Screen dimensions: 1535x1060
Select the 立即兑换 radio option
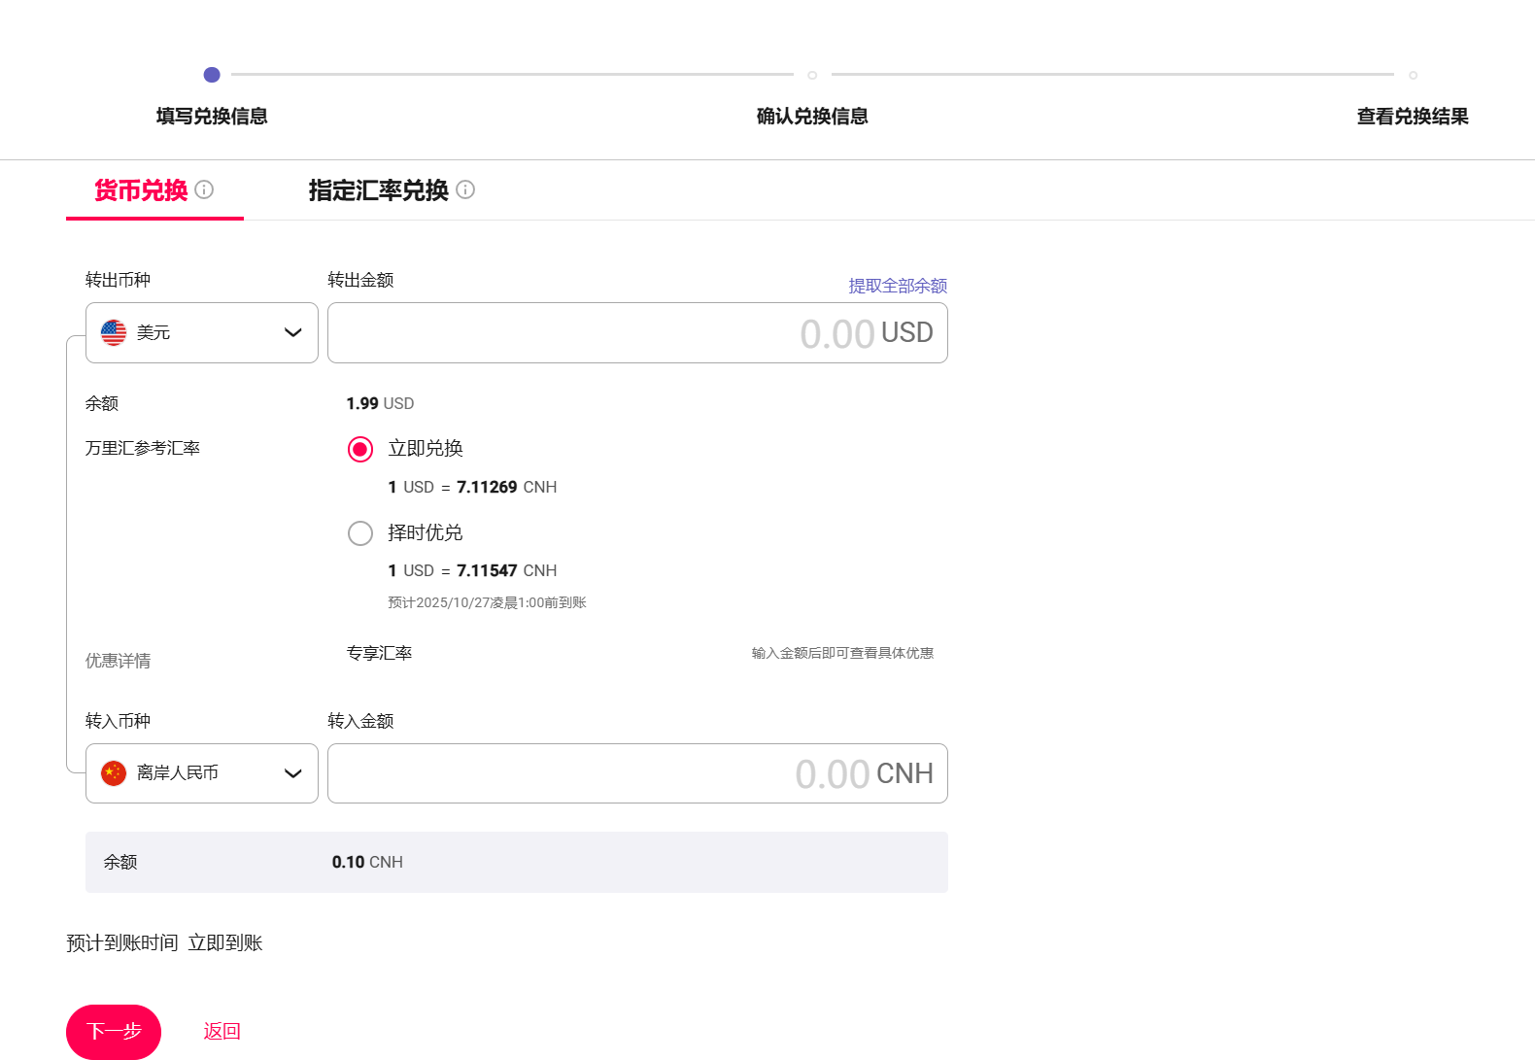tap(360, 449)
